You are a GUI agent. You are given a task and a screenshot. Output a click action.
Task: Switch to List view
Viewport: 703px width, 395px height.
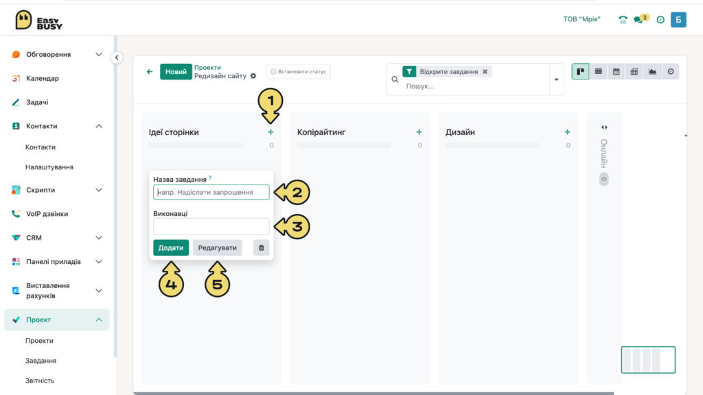[599, 71]
